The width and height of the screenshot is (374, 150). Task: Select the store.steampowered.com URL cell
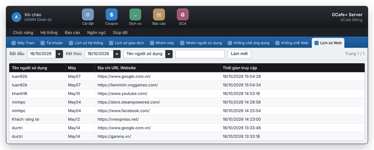click(x=157, y=102)
